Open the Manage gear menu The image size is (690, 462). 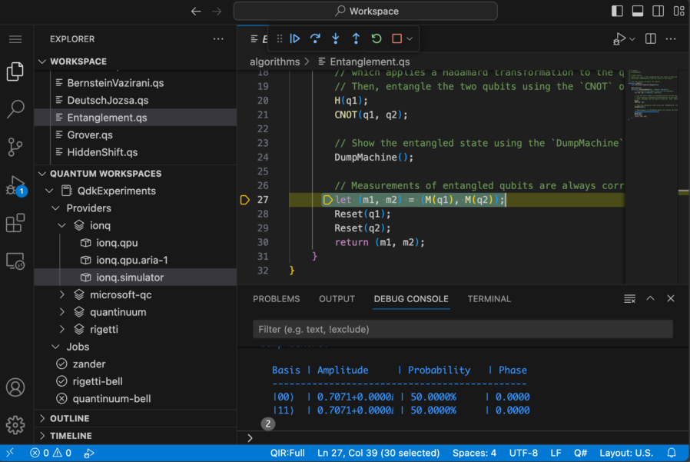(15, 425)
